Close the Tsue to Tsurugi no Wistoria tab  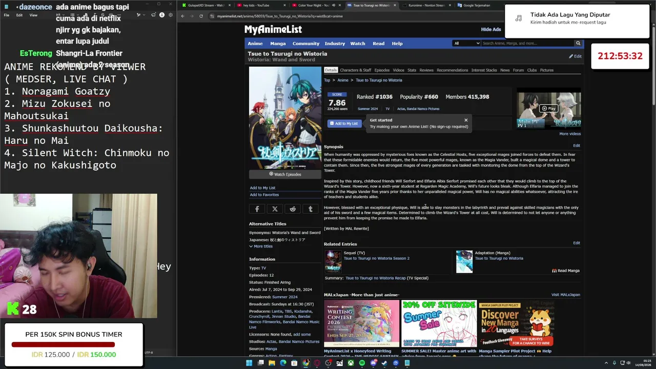point(395,5)
